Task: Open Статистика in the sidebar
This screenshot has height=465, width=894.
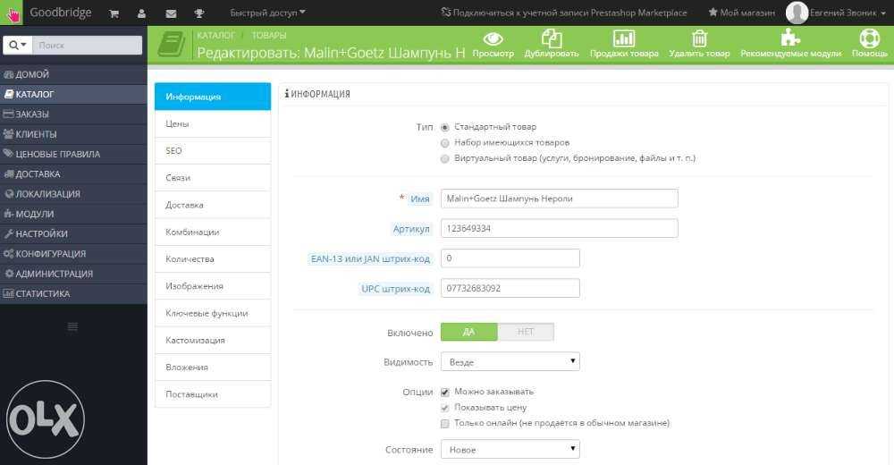Action: [x=73, y=294]
